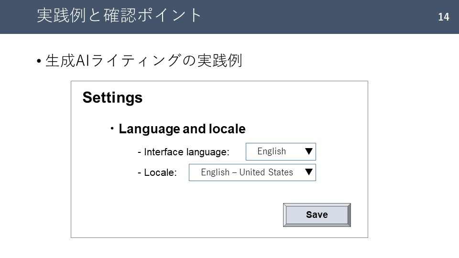Image resolution: width=459 pixels, height=258 pixels.
Task: Click the Locale label text
Action: tap(161, 172)
